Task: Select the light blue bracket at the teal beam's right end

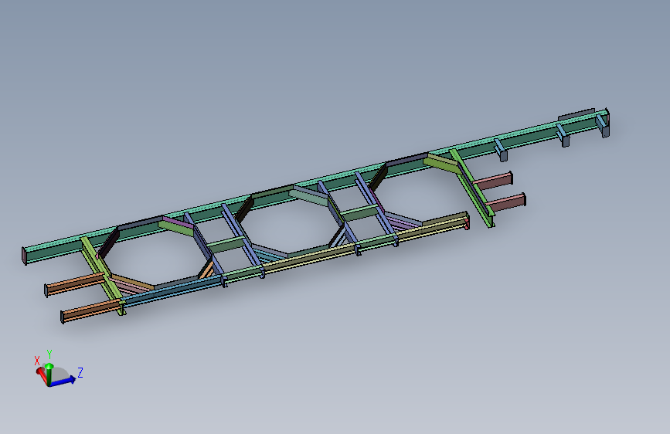Action: 604,125
